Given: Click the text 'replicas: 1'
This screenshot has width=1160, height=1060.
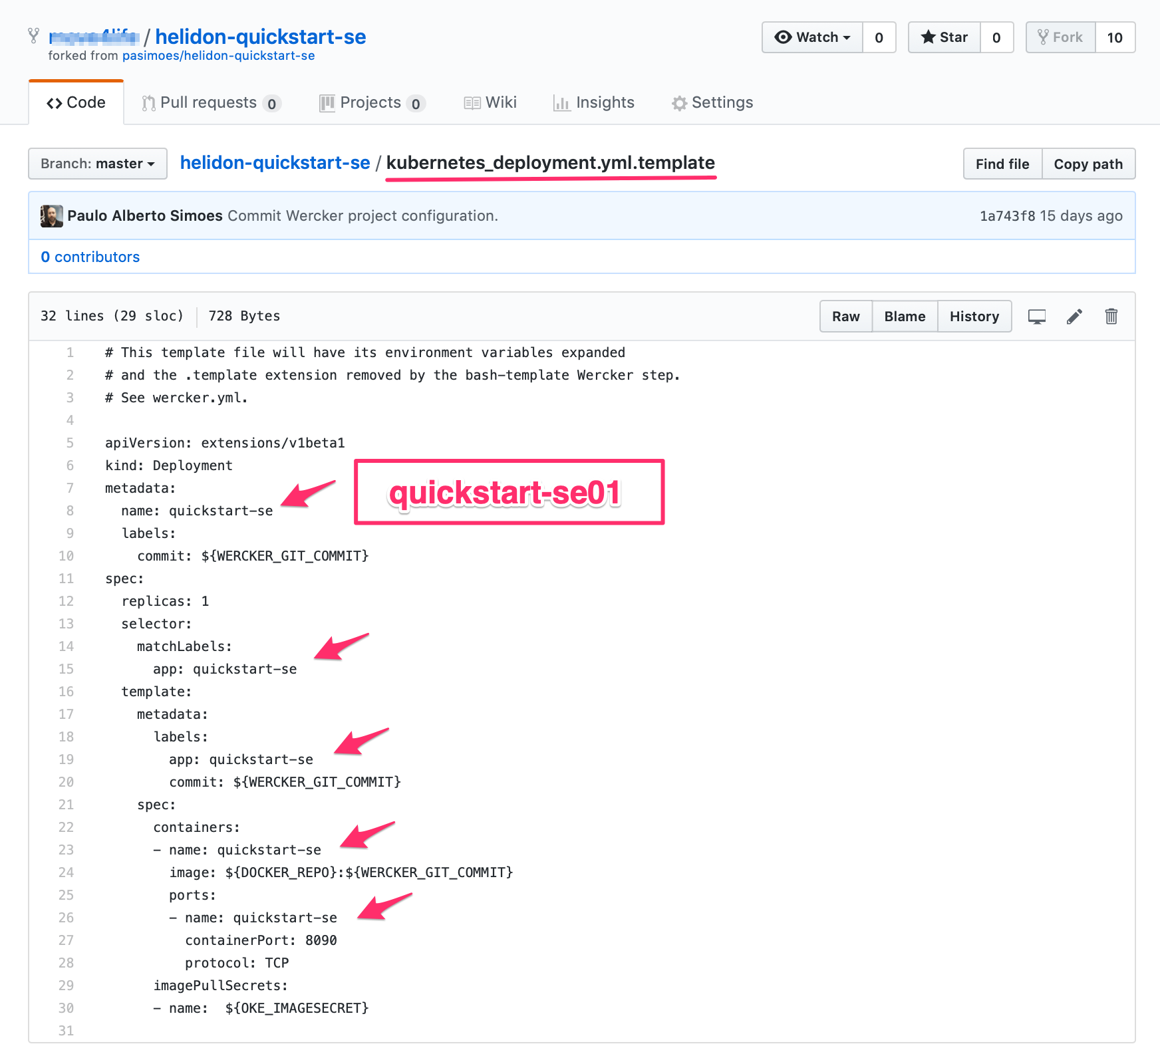Looking at the screenshot, I should coord(165,601).
